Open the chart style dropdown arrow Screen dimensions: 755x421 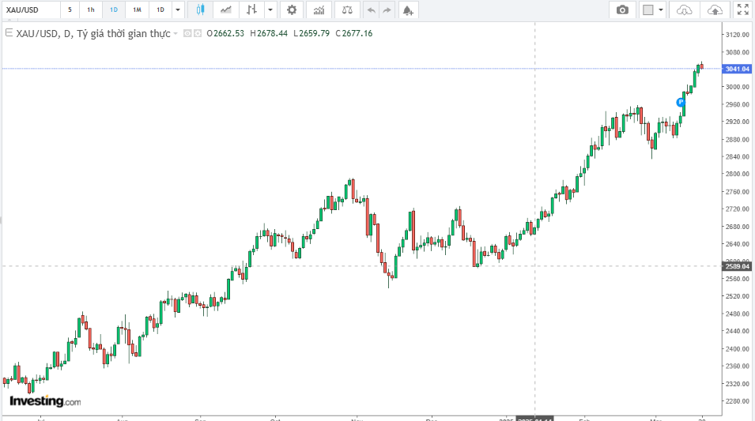point(270,10)
